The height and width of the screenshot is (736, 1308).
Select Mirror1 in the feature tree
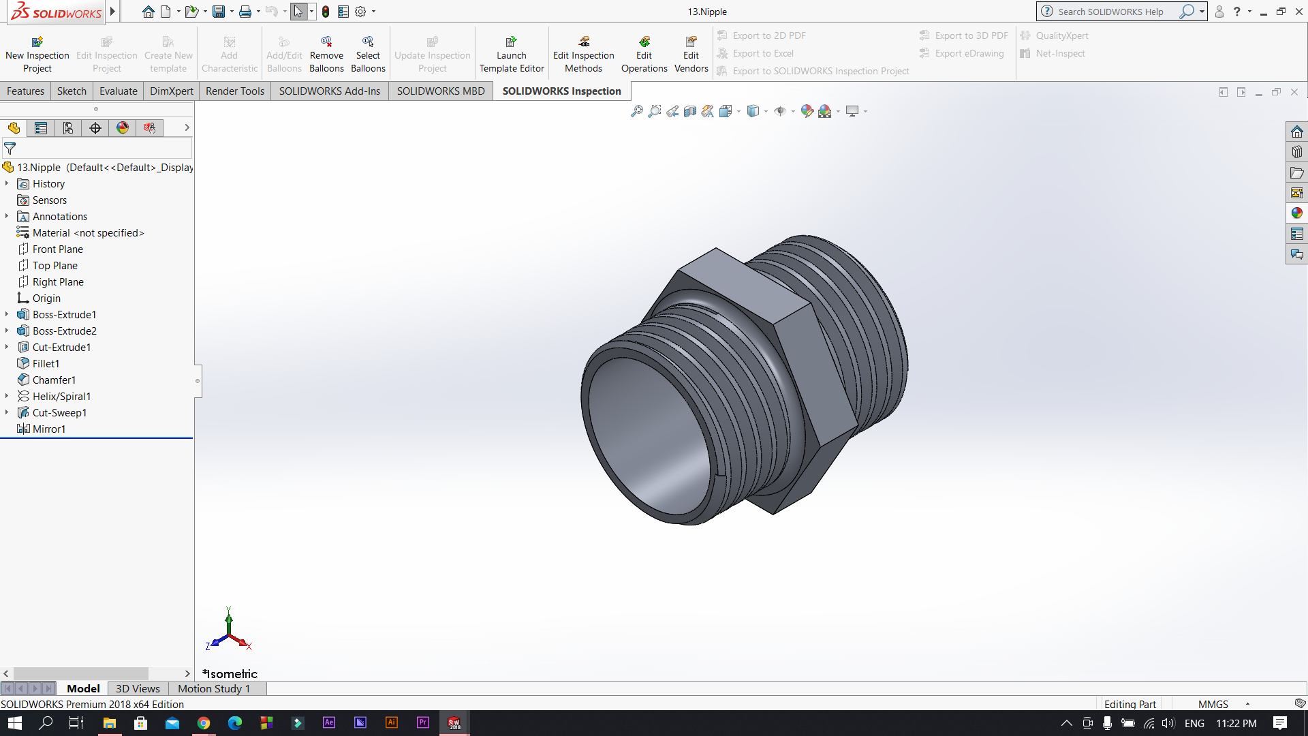(49, 429)
